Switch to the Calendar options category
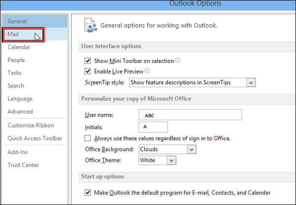This screenshot has width=296, height=205. (x=19, y=47)
